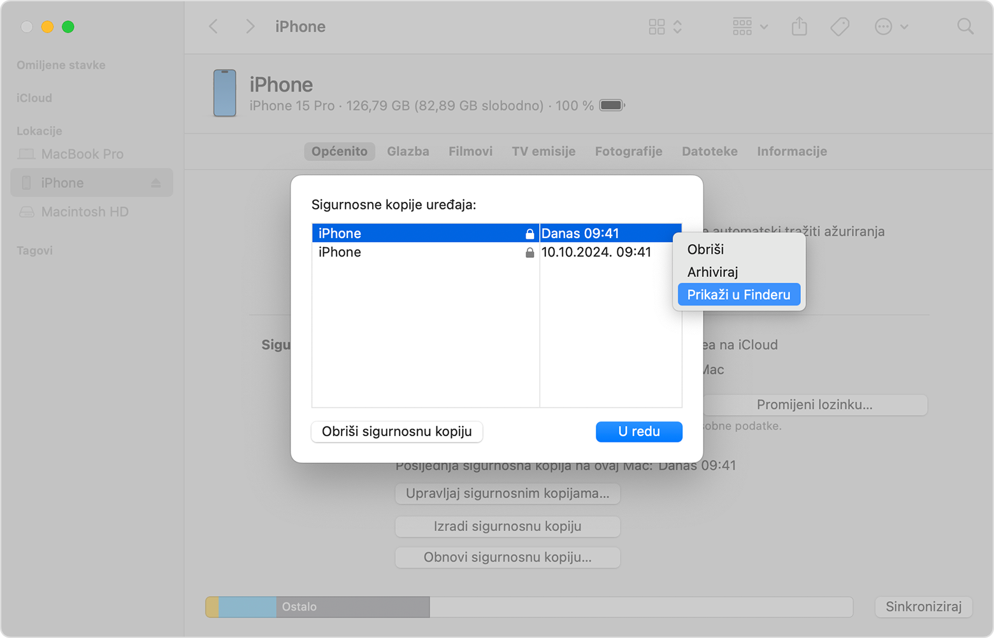Open the group-by grid icon
Viewport: 994px width, 638px height.
coord(742,26)
